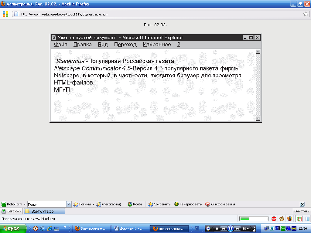The width and height of the screenshot is (311, 233).
Task: Click the red-green grid status bar icon
Action: pyautogui.click(x=299, y=219)
